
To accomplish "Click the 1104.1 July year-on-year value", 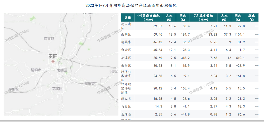I will coord(240,34).
